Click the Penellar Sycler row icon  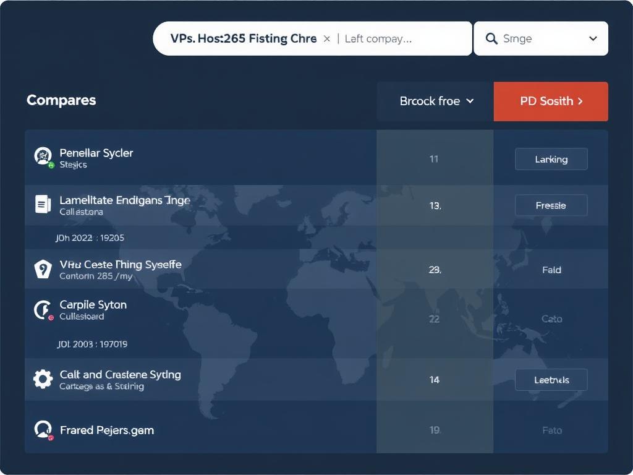(x=43, y=156)
